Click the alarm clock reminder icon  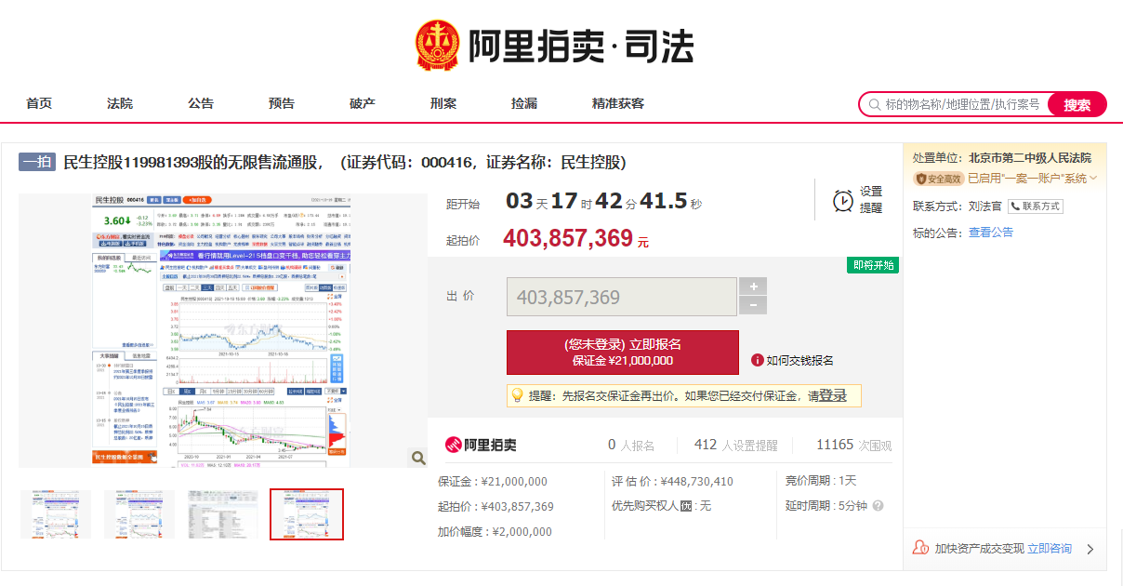point(843,200)
